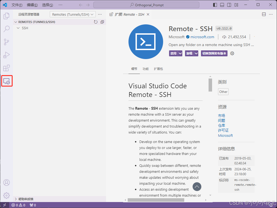The width and height of the screenshot is (277, 208).
Task: Switch to the 功能 tab
Action: click(x=146, y=69)
